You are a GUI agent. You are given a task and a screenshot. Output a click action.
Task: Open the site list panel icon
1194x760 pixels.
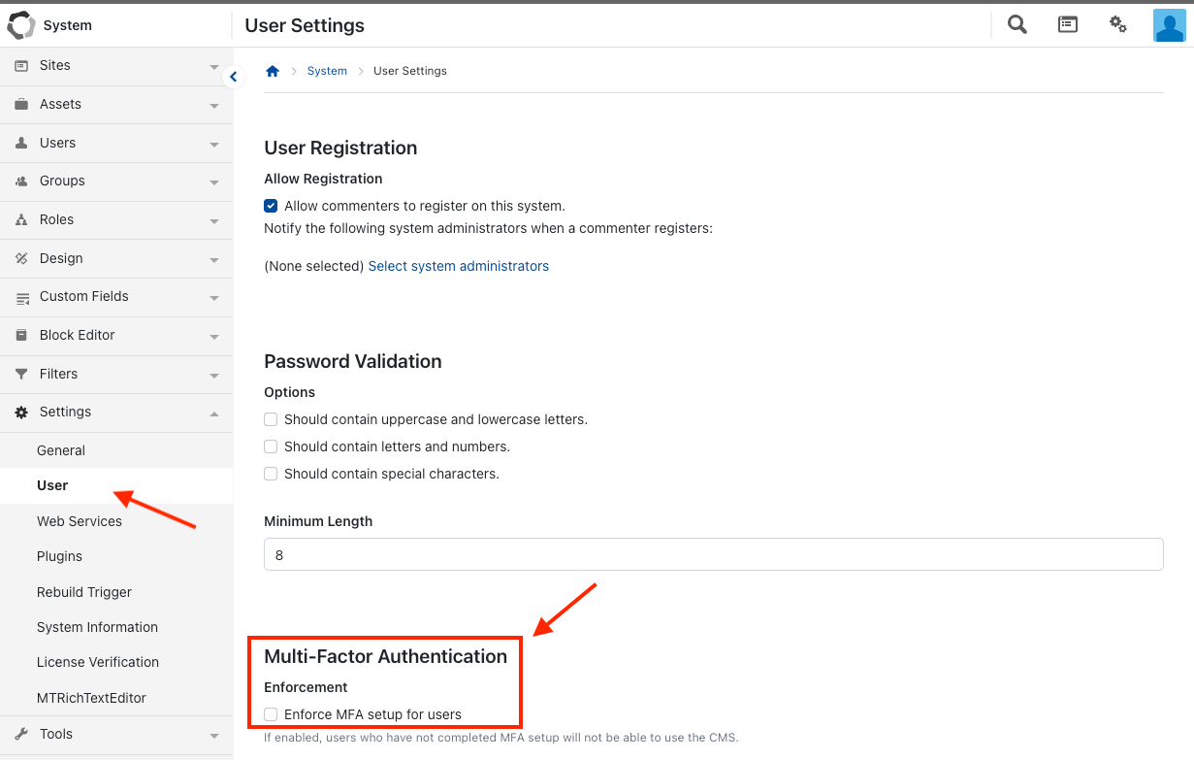click(x=1068, y=24)
